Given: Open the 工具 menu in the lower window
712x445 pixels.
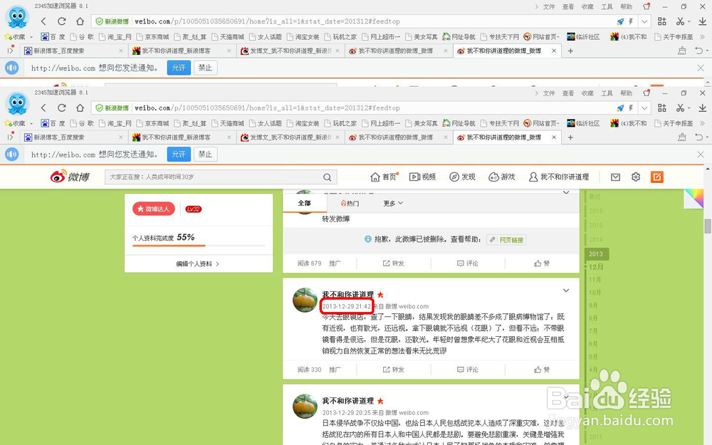Looking at the screenshot, I should click(x=607, y=93).
